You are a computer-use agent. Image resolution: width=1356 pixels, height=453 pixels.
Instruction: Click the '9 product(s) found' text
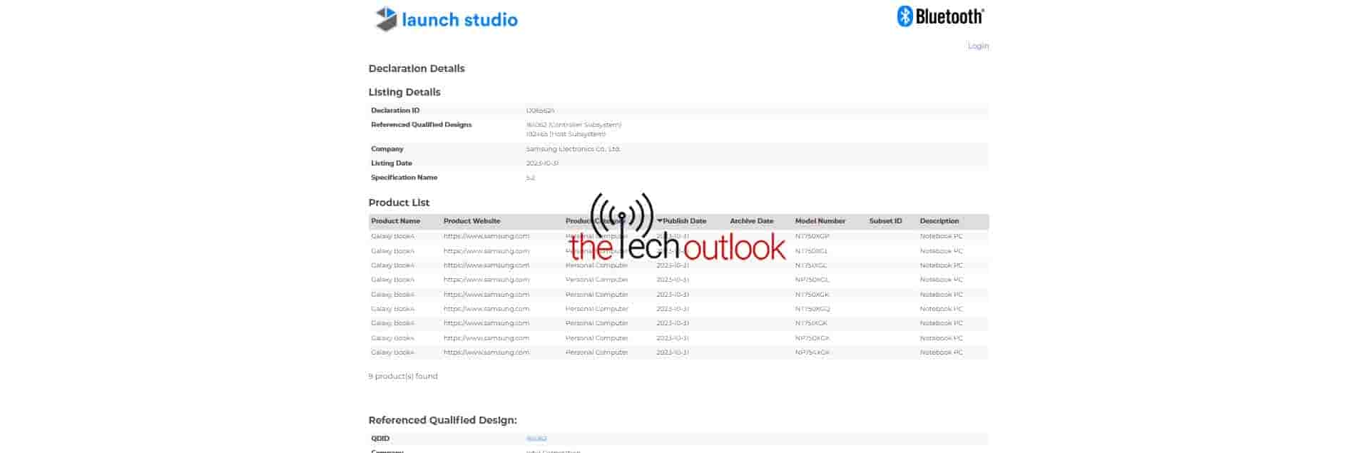point(403,376)
